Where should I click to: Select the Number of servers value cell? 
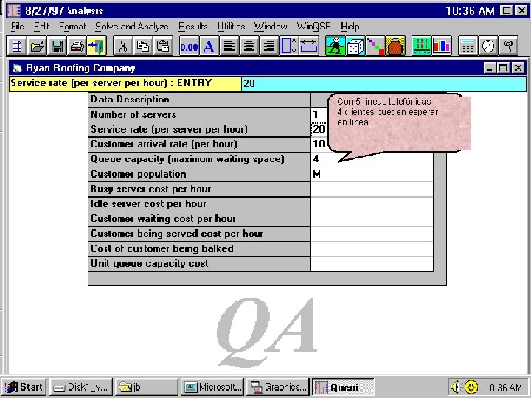click(x=319, y=114)
